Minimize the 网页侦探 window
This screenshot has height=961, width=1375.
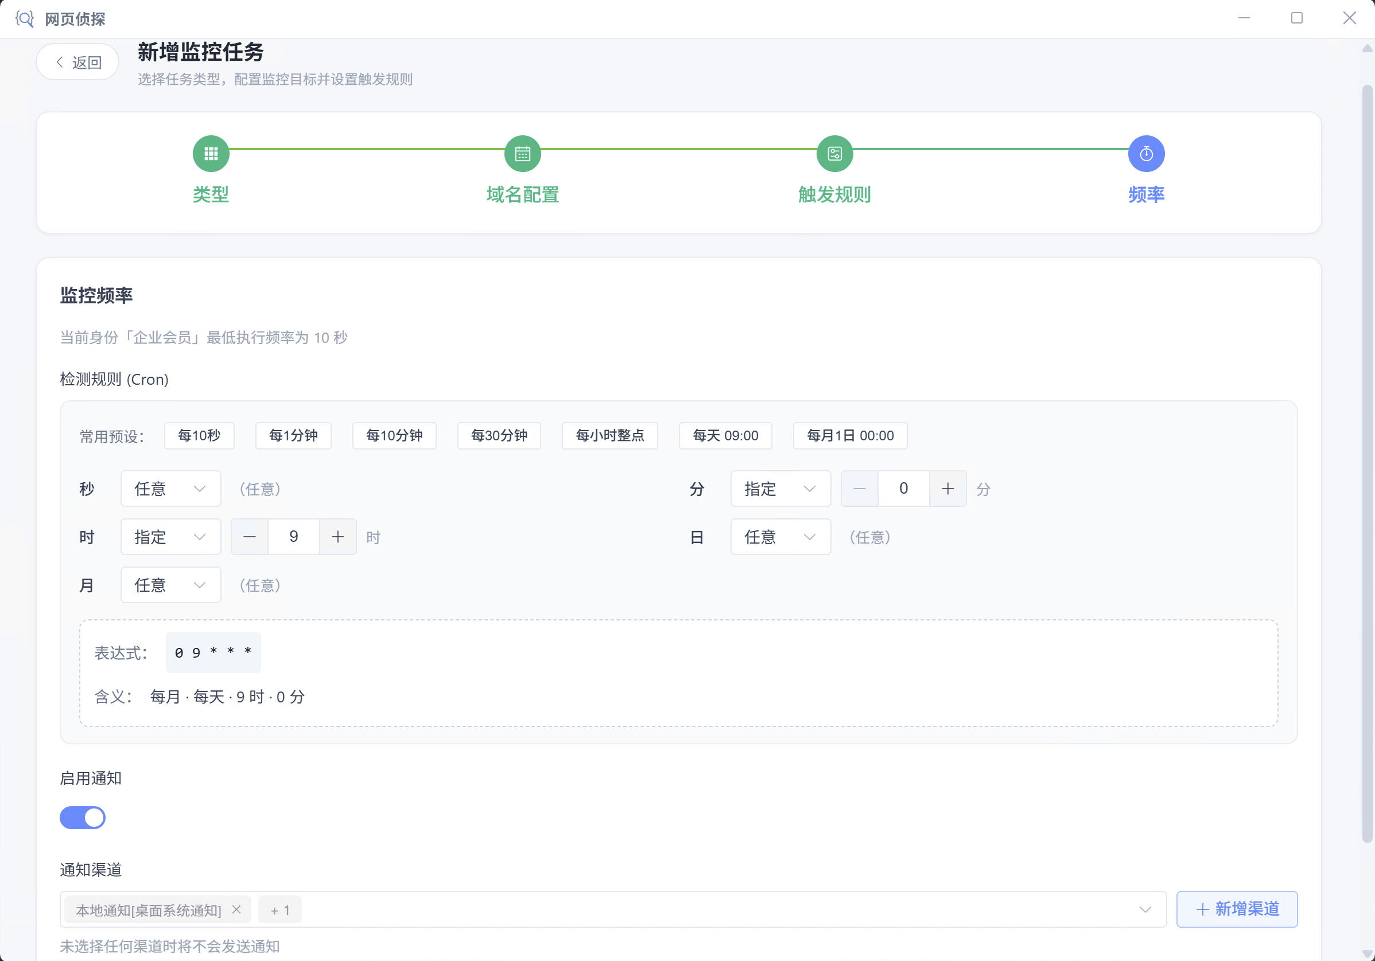click(x=1244, y=18)
